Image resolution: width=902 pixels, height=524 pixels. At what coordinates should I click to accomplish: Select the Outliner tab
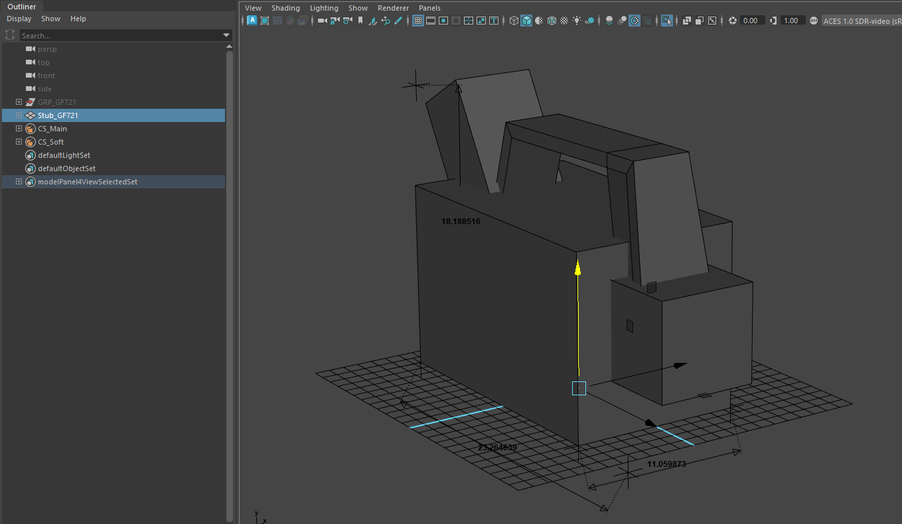pyautogui.click(x=22, y=7)
